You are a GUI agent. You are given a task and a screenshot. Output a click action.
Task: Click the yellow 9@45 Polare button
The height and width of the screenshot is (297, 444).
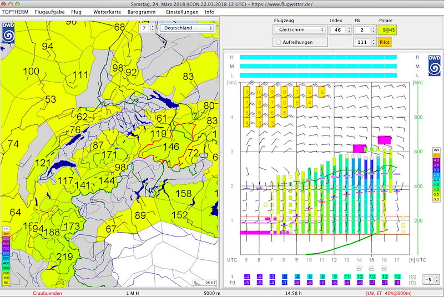(x=387, y=30)
